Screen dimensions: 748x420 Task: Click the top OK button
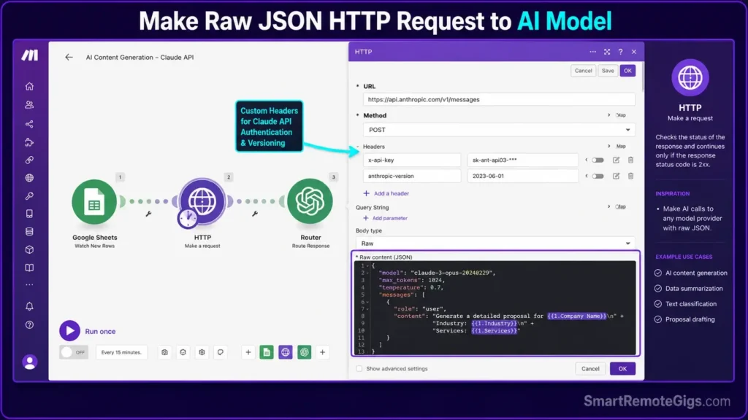tap(627, 71)
